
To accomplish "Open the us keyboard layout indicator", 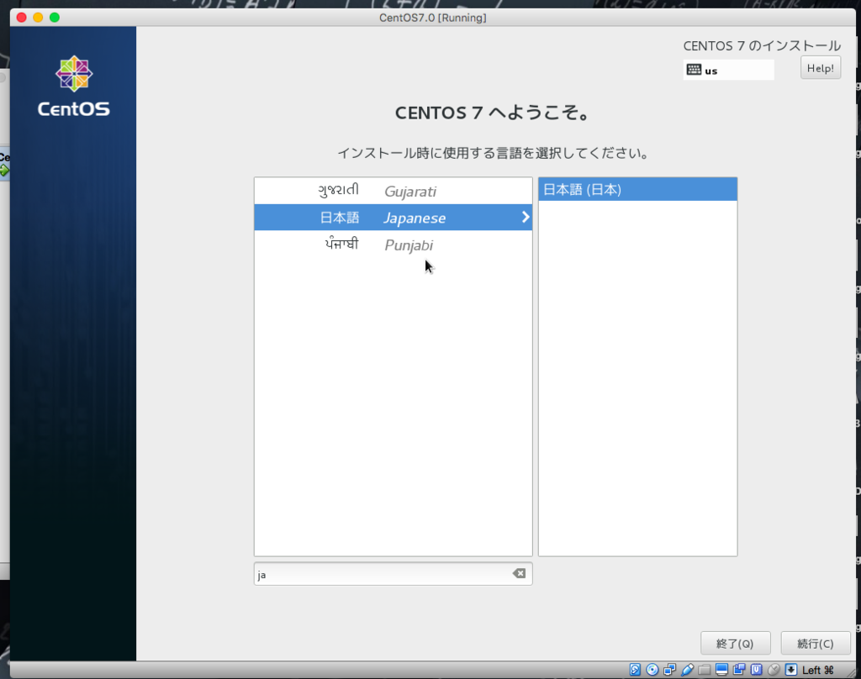I will [x=729, y=70].
